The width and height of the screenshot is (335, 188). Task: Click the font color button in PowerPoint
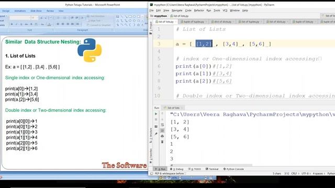point(49,25)
